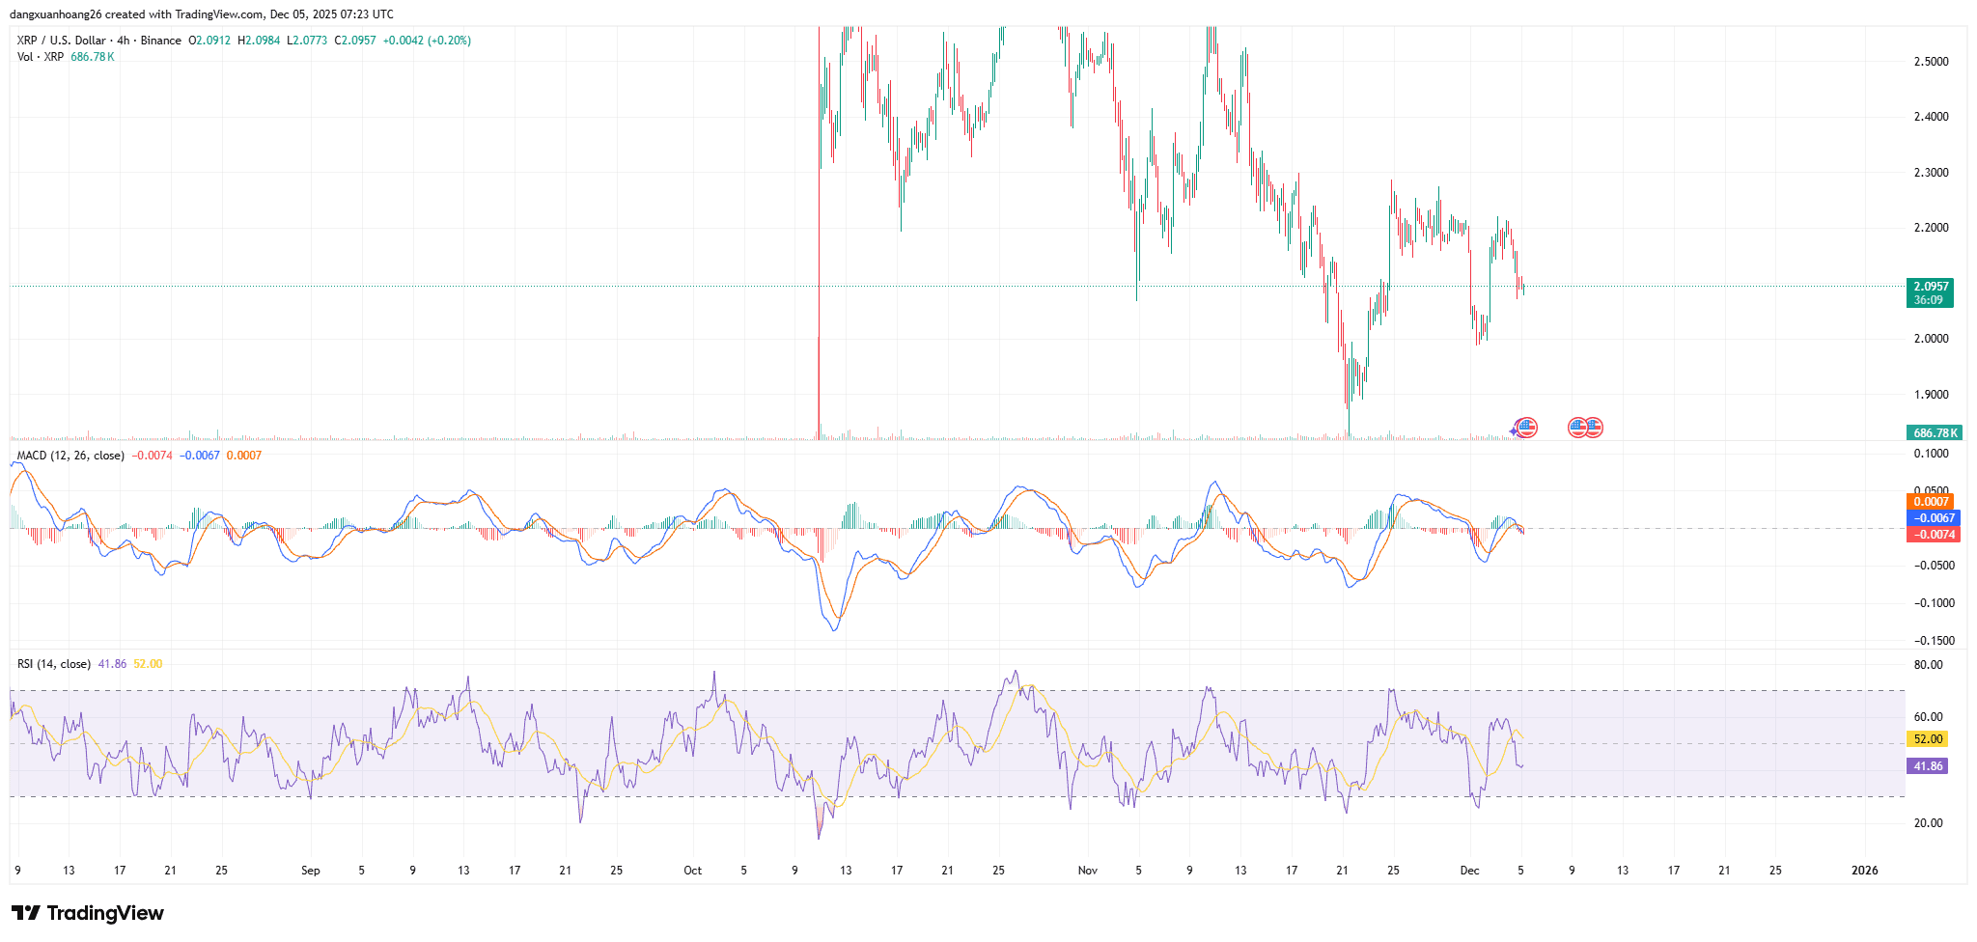The width and height of the screenshot is (1977, 942).
Task: Click the 2026 label on the time axis
Action: (x=1865, y=871)
